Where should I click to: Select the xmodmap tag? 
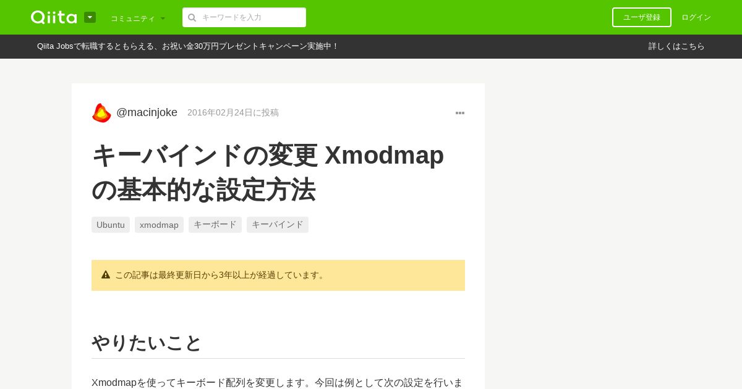159,225
